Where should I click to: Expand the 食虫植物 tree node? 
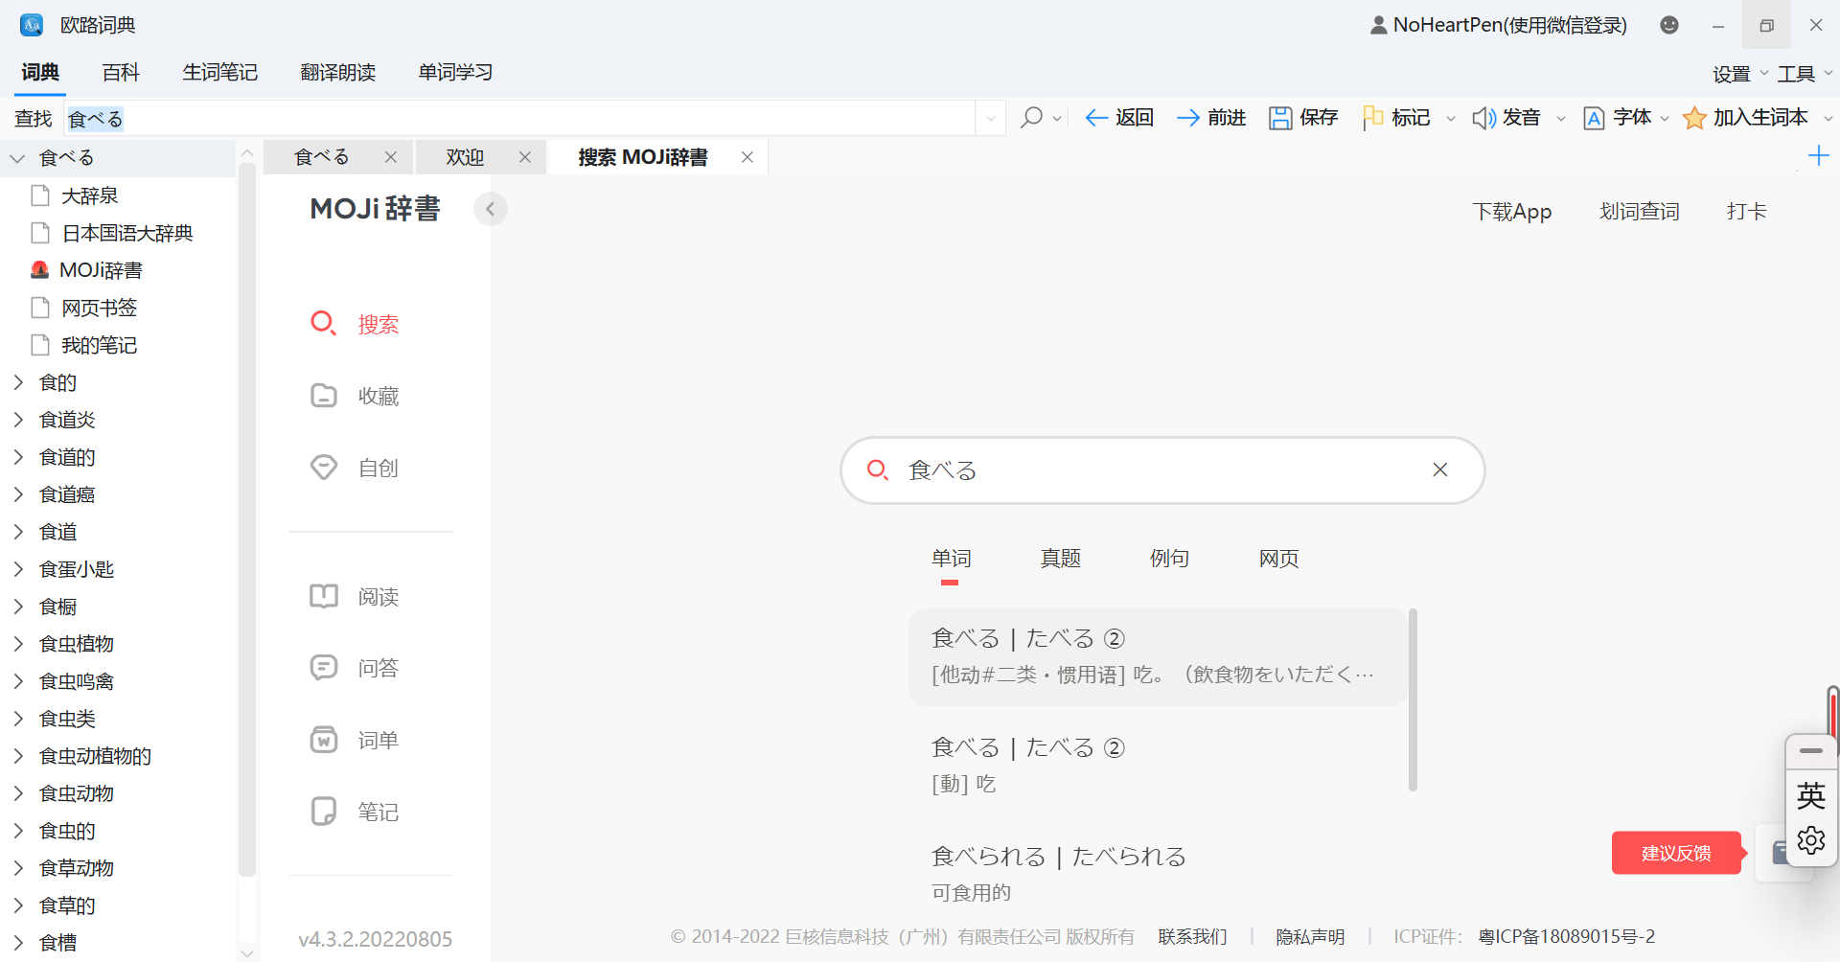pyautogui.click(x=17, y=644)
